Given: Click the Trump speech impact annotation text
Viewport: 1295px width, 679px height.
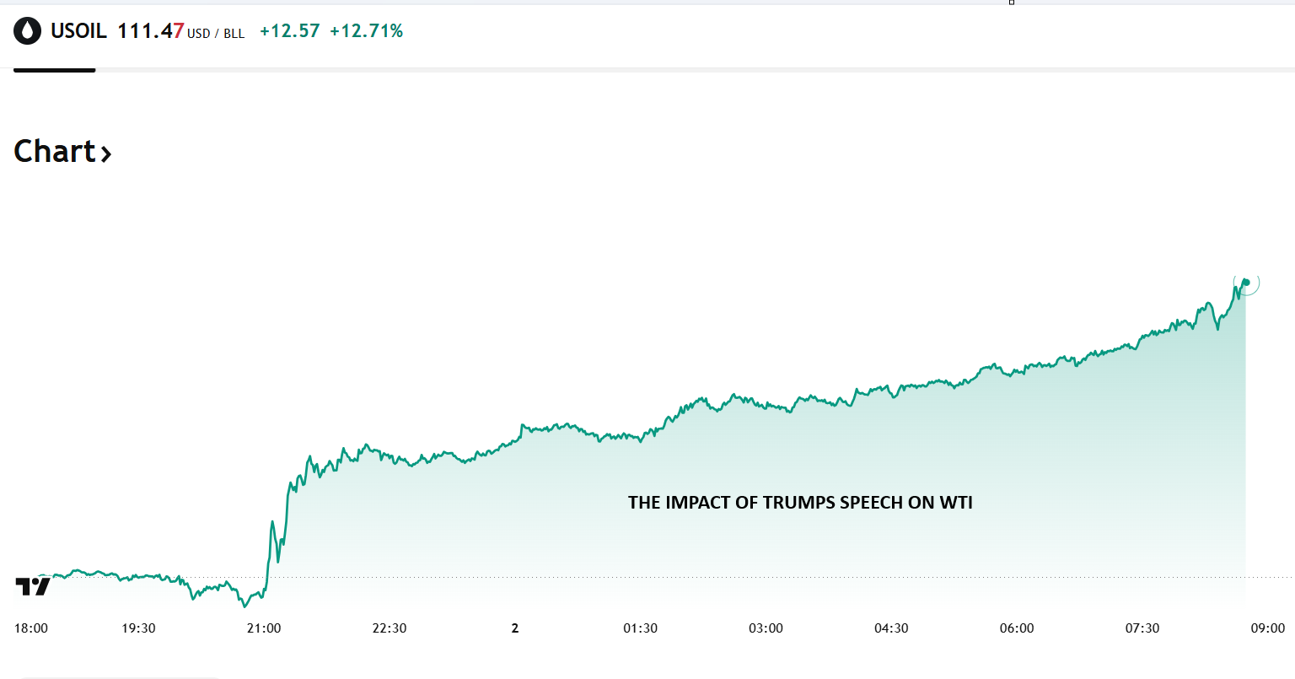Looking at the screenshot, I should [x=800, y=503].
